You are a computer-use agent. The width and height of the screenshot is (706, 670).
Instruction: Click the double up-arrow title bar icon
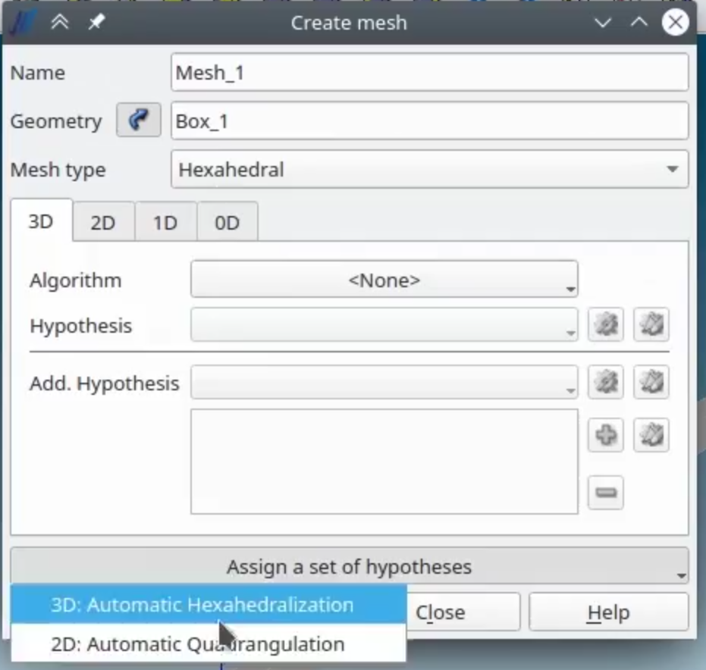coord(60,21)
